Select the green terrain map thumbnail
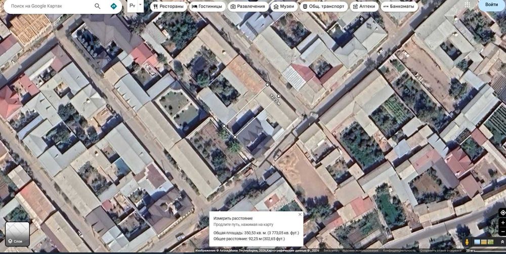 click(490, 242)
